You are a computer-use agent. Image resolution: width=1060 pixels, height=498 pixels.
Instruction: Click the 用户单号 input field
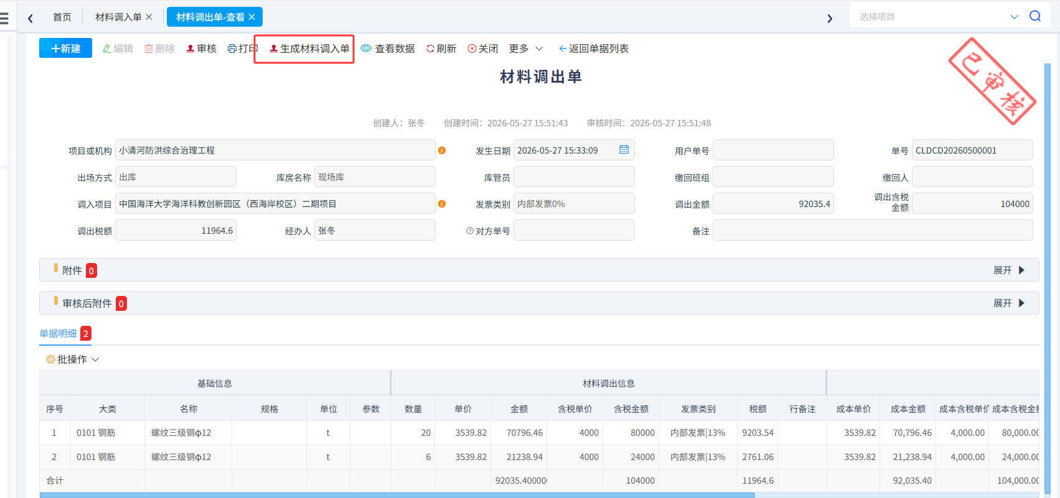coord(773,150)
